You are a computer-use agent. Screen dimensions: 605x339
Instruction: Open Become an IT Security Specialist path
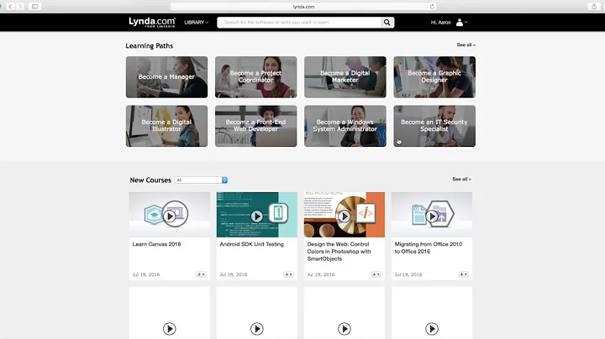(434, 126)
